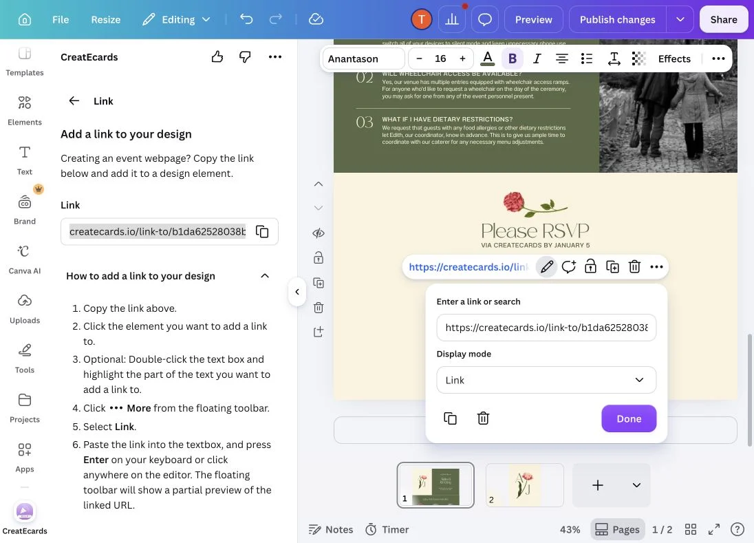Go back from the Link panel

(x=74, y=100)
